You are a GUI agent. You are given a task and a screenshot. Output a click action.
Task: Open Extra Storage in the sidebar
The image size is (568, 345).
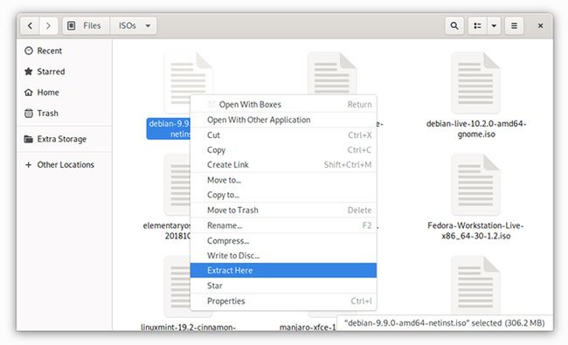coord(64,139)
